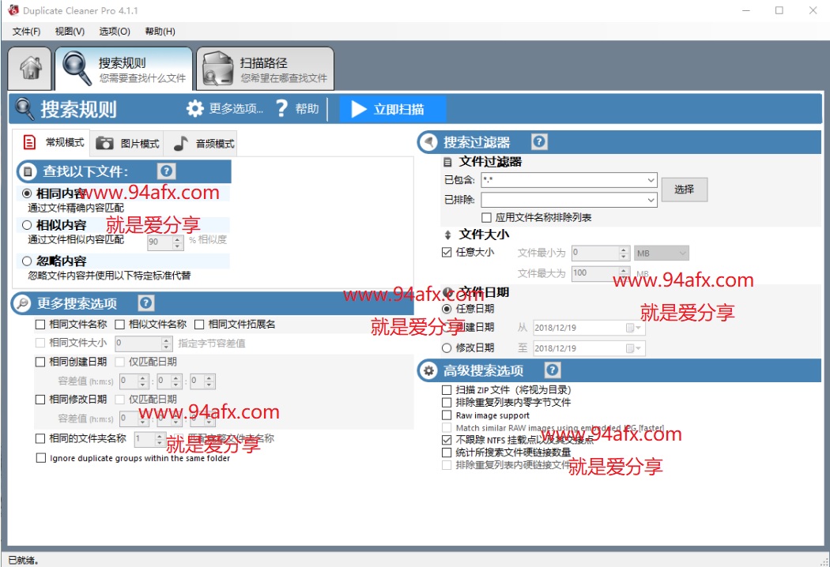Select 相同内容 radio option
The height and width of the screenshot is (567, 830).
[26, 193]
